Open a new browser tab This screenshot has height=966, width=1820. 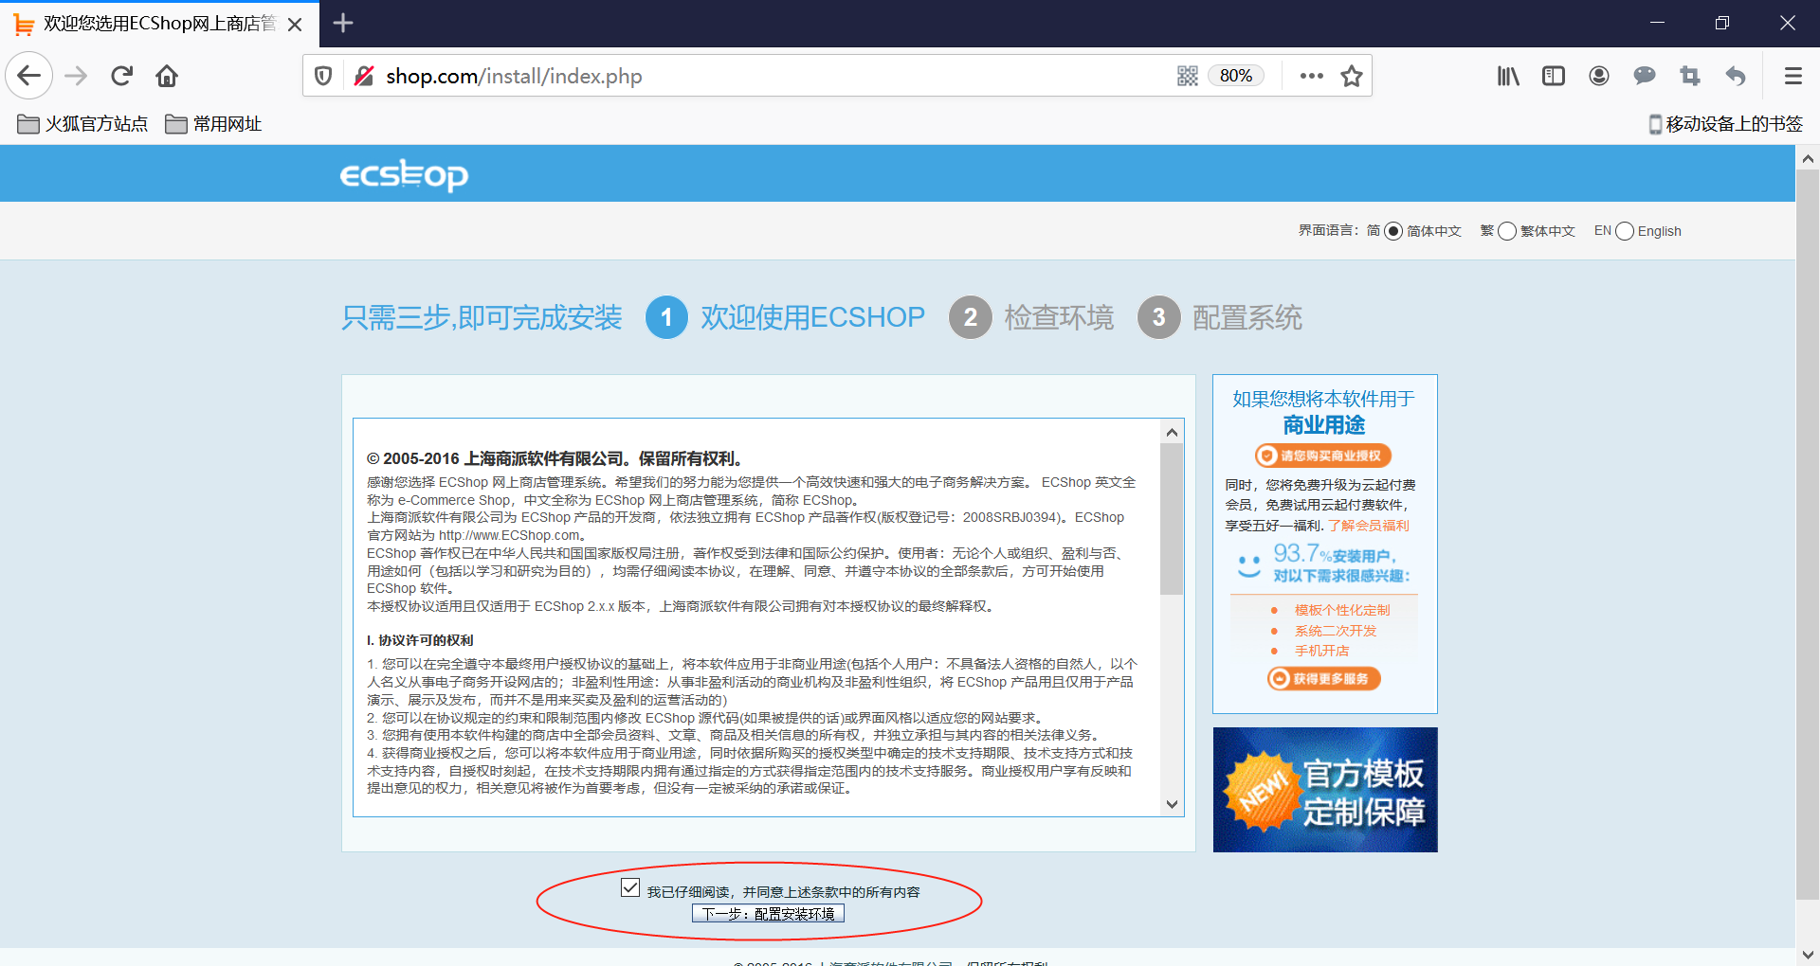(x=343, y=23)
